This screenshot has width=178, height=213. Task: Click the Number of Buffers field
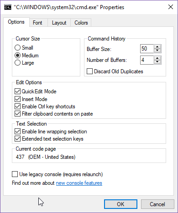click(147, 60)
